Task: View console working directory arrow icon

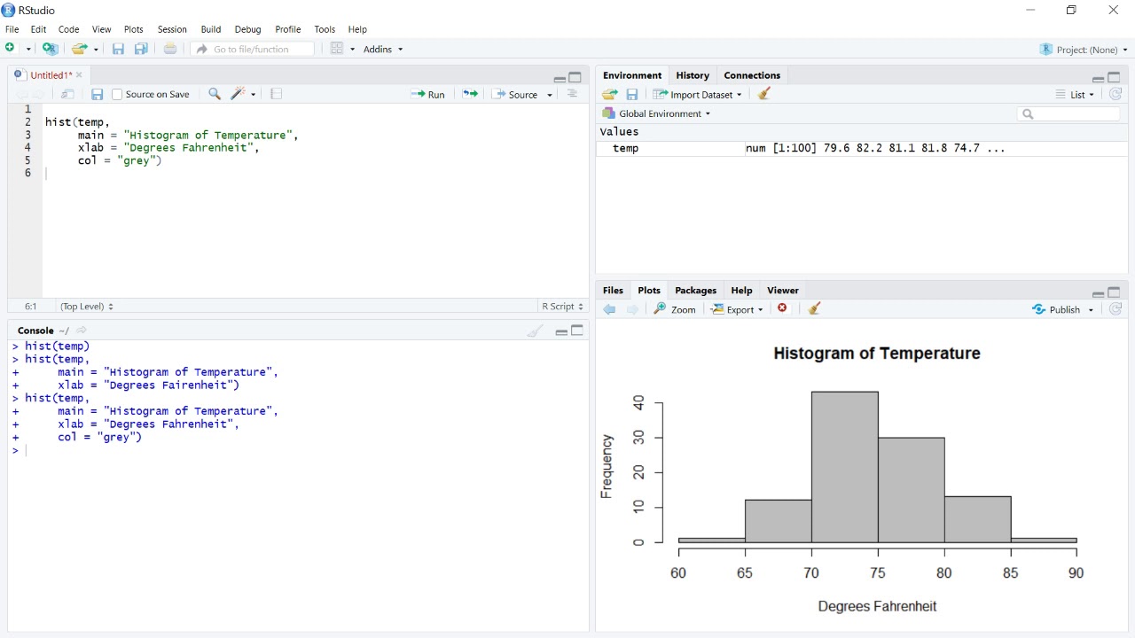Action: tap(82, 331)
